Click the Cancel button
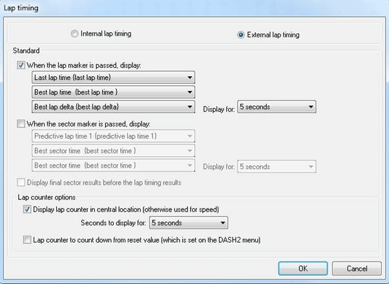Image resolution: width=389 pixels, height=284 pixels. [357, 268]
